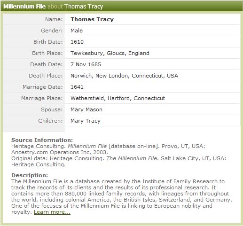The height and width of the screenshot is (226, 243).
Task: Click Thomas Tracy in the green header bar
Action: [84, 7]
